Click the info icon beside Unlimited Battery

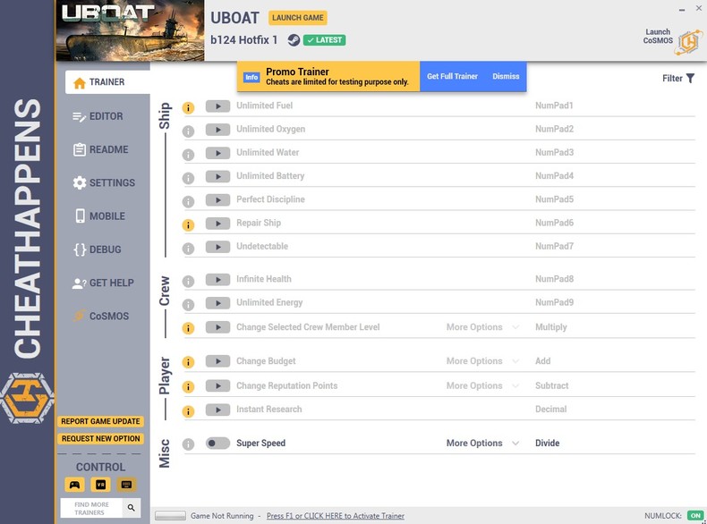[188, 178]
